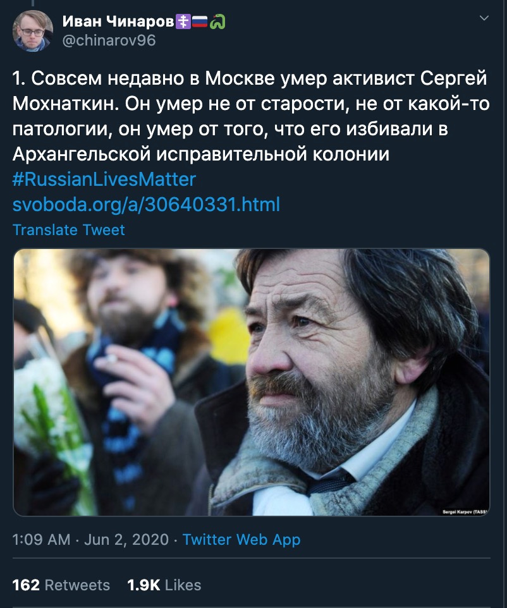Click the Orthodox cross emoji badge
This screenshot has width=507, height=608.
[183, 21]
